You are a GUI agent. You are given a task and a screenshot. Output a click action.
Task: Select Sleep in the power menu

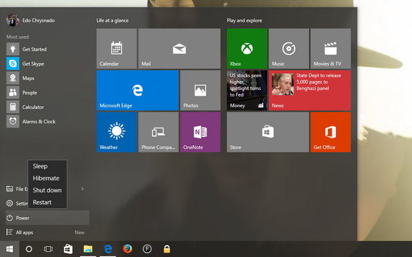[x=48, y=166]
